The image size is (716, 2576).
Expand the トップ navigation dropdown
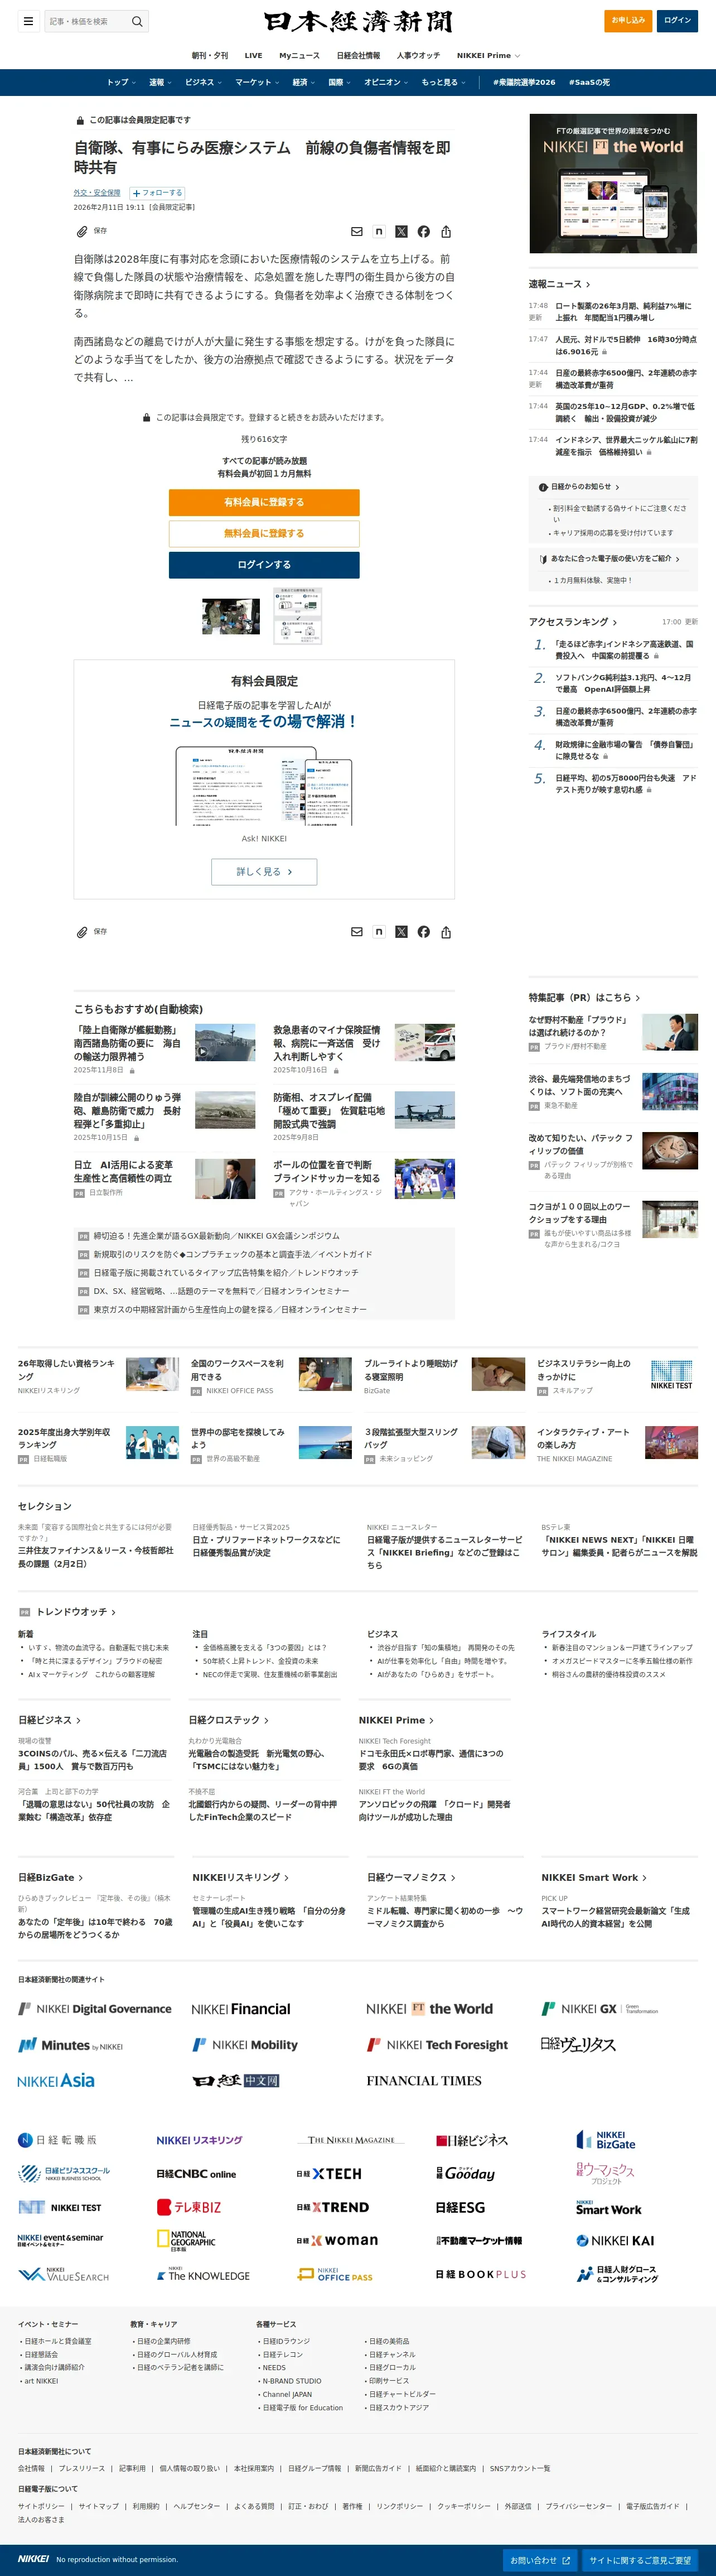121,82
